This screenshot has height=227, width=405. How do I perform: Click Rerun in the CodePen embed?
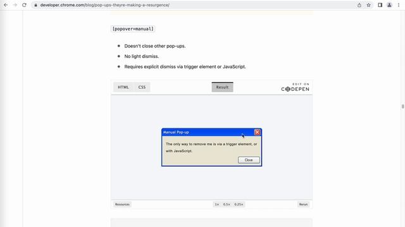click(x=303, y=204)
